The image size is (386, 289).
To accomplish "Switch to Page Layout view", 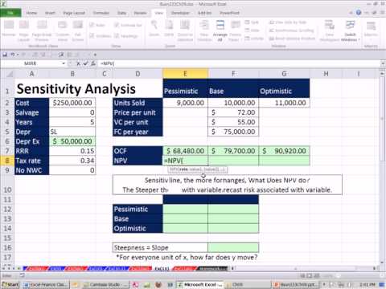I will pyautogui.click(x=23, y=30).
